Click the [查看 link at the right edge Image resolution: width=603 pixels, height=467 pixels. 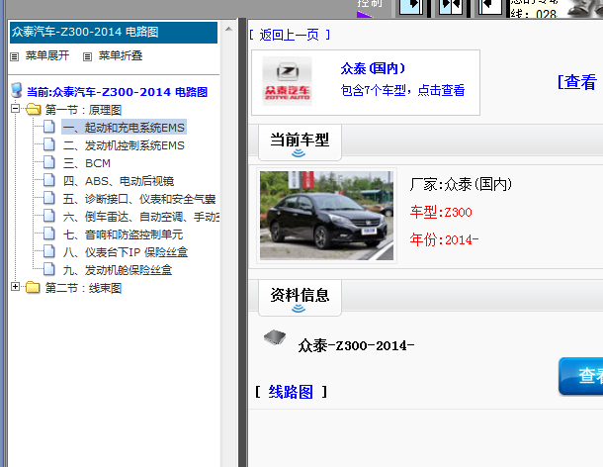579,82
